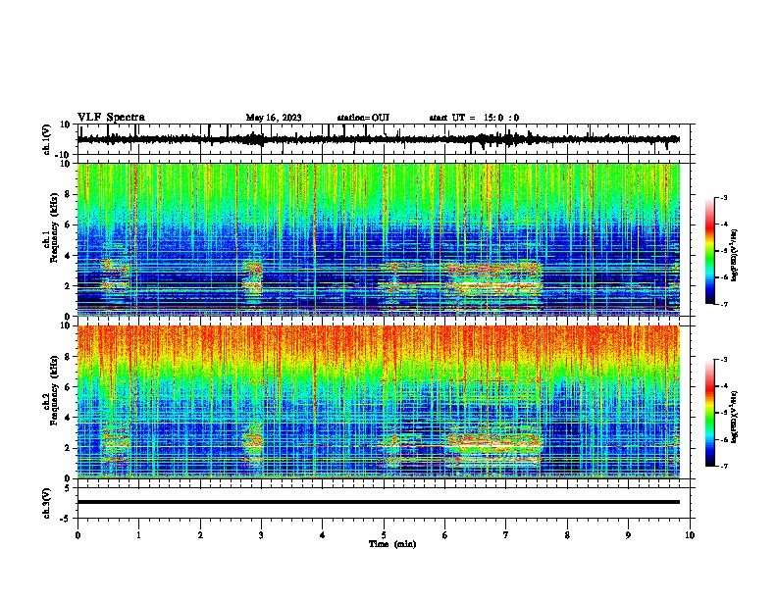
Task: Click the "6" tick on ch.2 frequency axis
Action: 70,387
